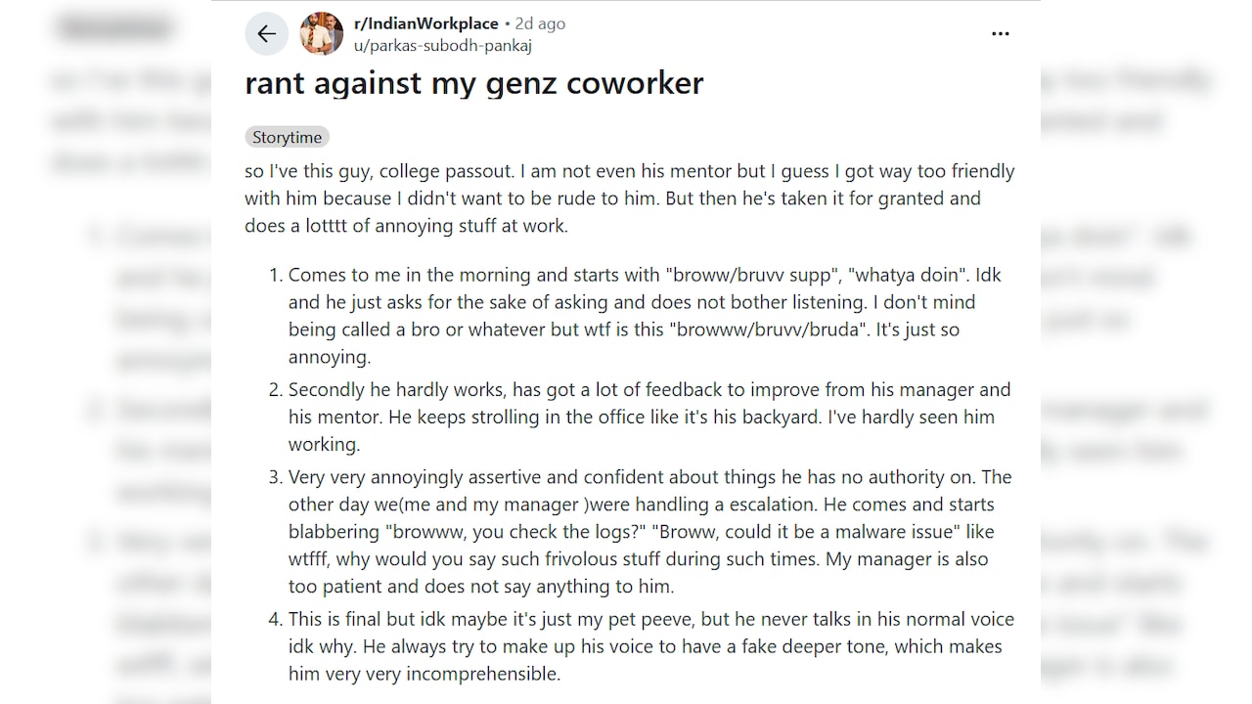Click the intro paragraph about college passout
The width and height of the screenshot is (1252, 704).
pyautogui.click(x=630, y=198)
